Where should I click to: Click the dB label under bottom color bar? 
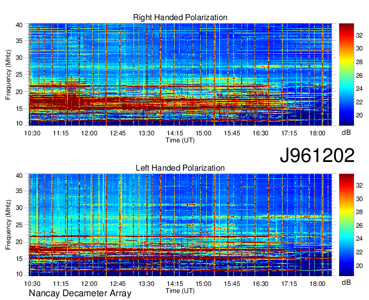[346, 283]
